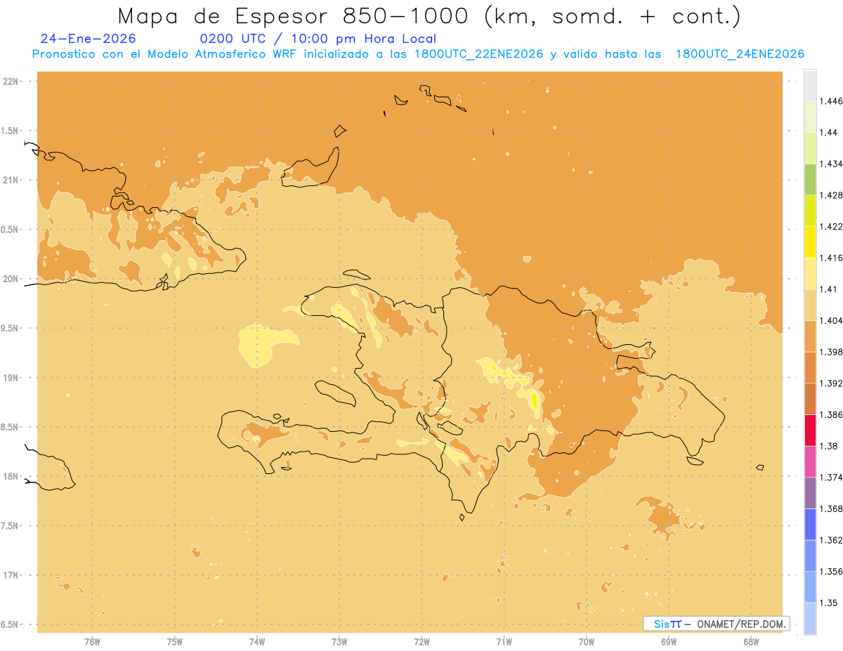Viewport: 843px width, 651px height.
Task: Click the 1.446 value on the colorbar
Action: [x=830, y=101]
